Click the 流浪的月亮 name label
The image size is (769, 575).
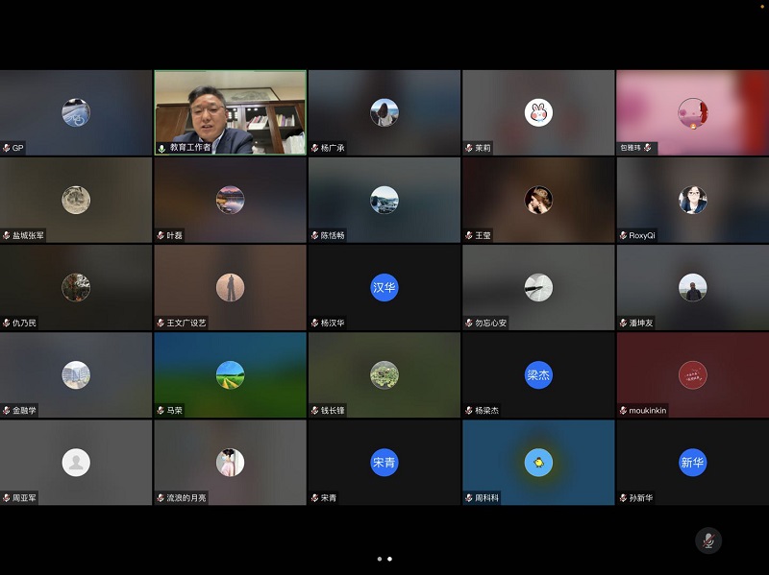[186, 498]
